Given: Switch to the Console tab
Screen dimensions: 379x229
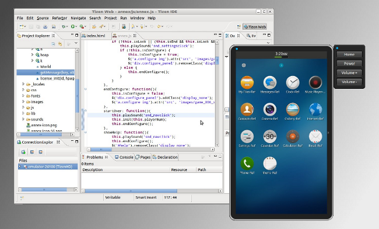Looking at the screenshot, I should 124,157.
